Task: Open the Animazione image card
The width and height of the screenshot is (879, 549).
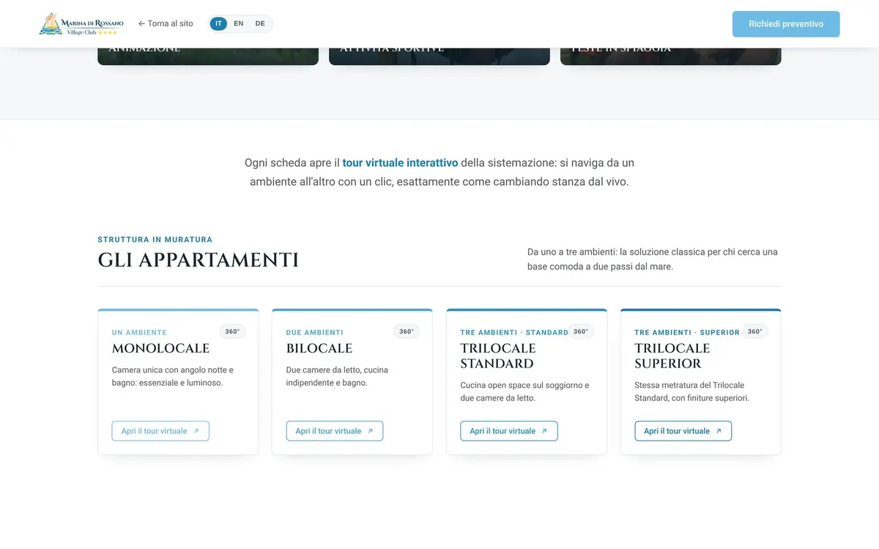Action: tap(208, 56)
